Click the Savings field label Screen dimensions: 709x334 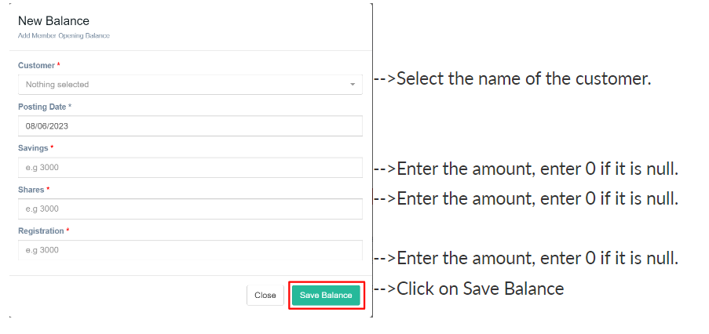tap(34, 147)
